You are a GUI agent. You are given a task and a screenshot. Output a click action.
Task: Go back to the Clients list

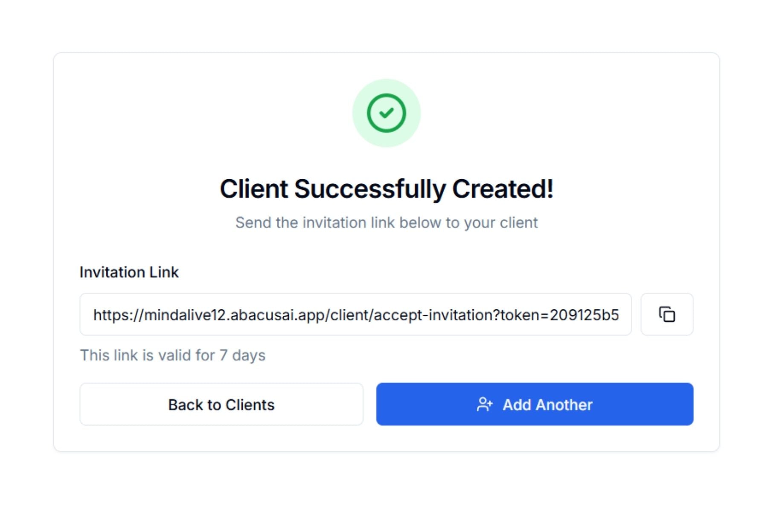click(221, 404)
